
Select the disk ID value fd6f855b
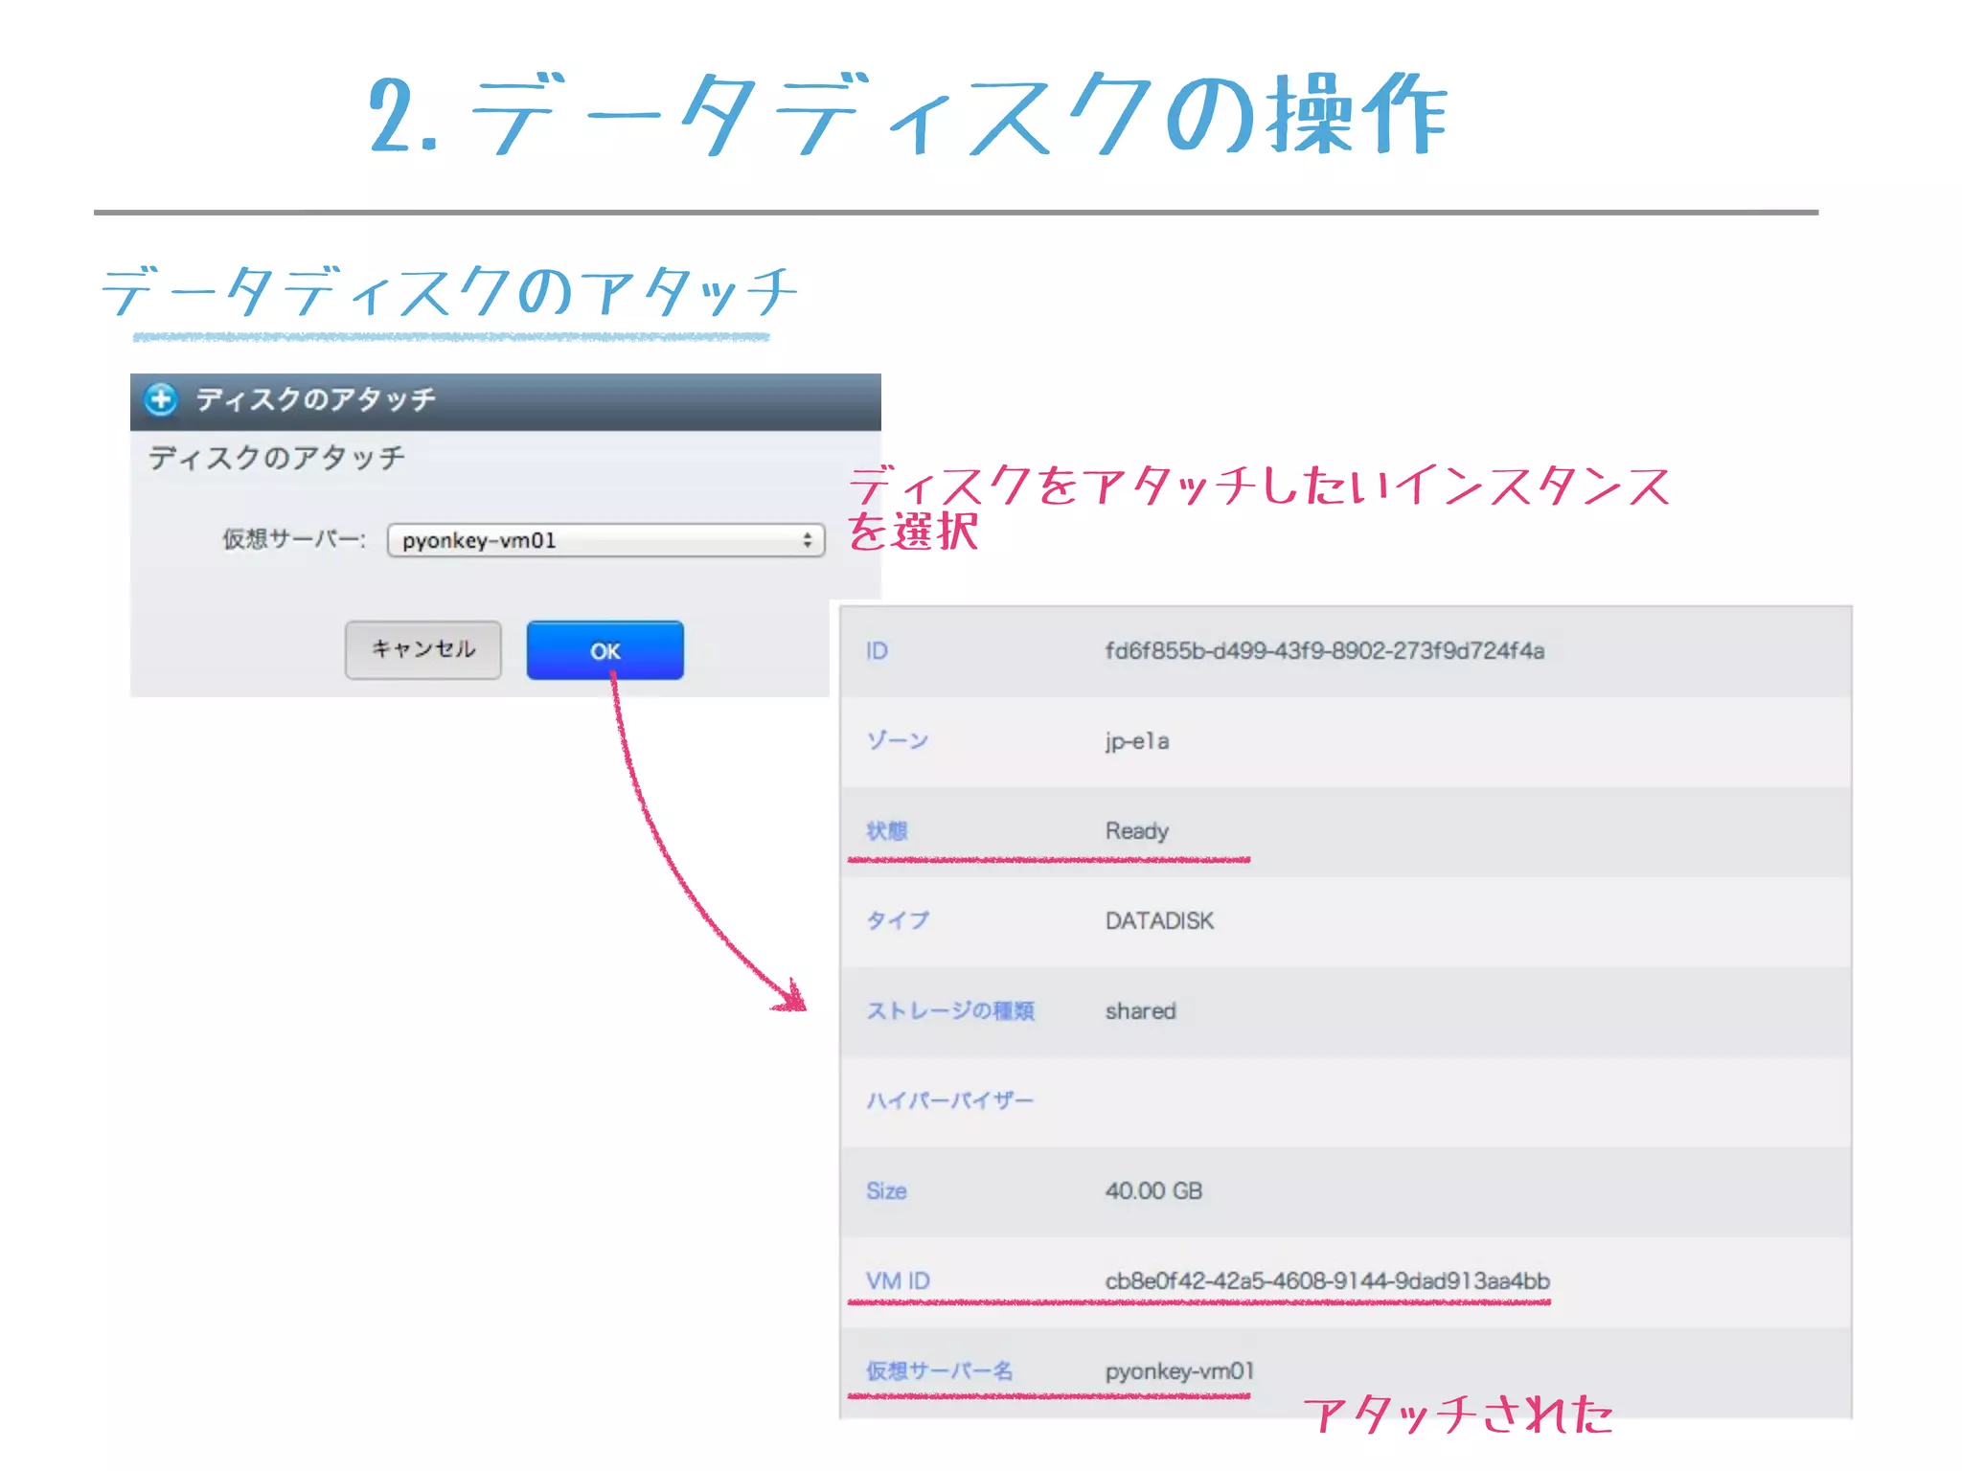(x=1324, y=651)
